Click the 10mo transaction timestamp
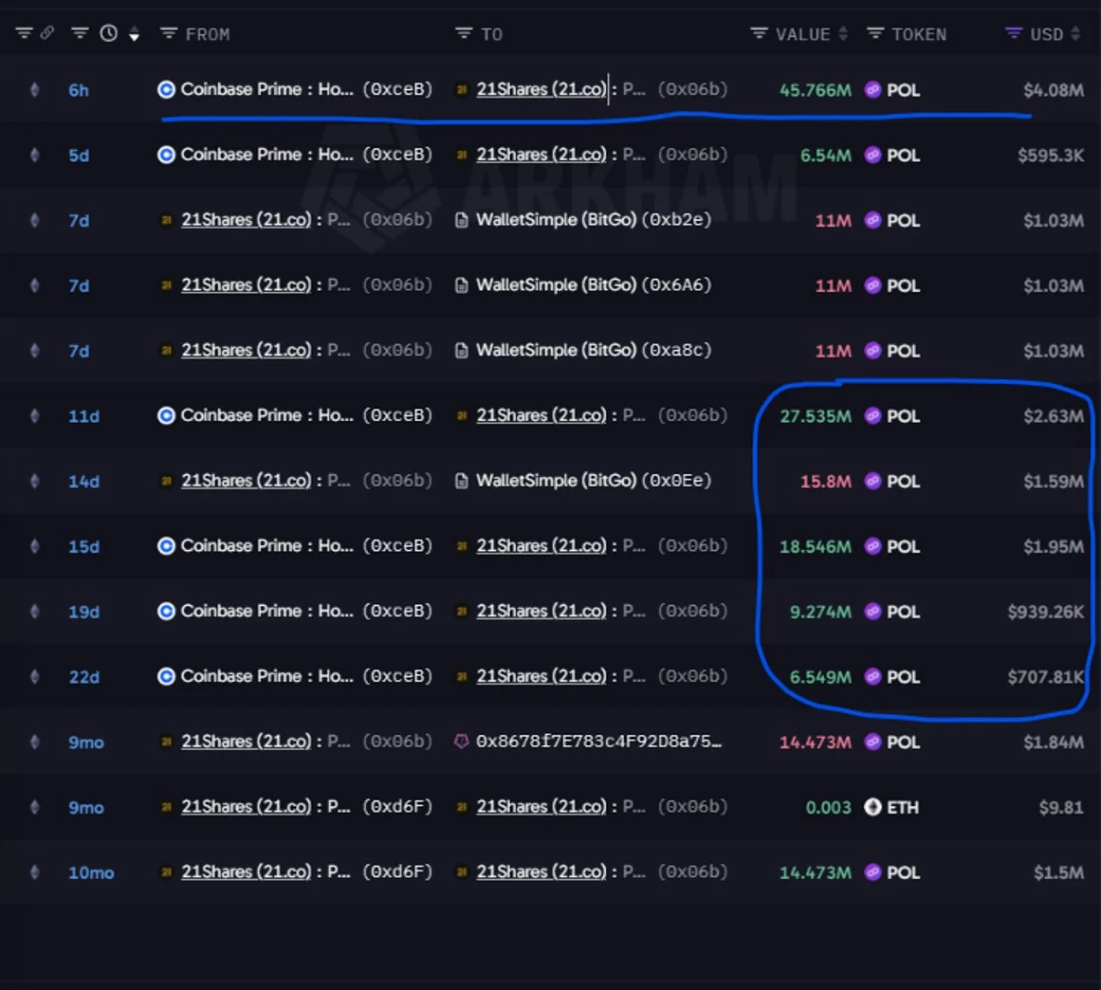Viewport: 1101px width, 990px height. (91, 872)
